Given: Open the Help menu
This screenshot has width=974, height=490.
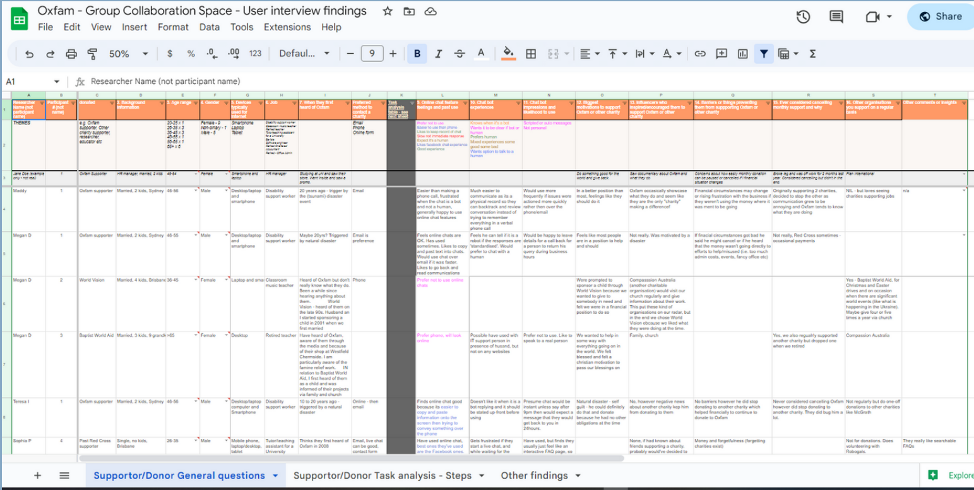Looking at the screenshot, I should (331, 27).
